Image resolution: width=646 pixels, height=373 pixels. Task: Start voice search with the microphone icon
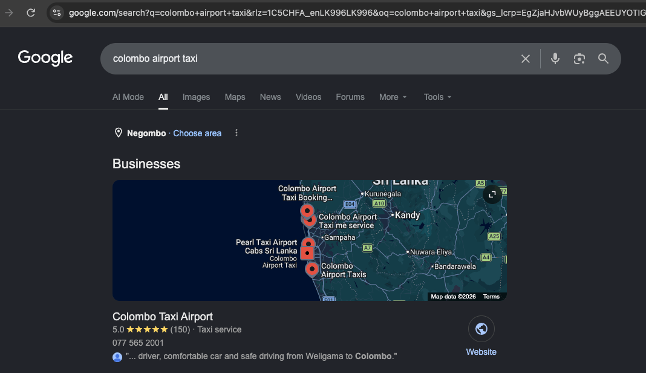(555, 59)
